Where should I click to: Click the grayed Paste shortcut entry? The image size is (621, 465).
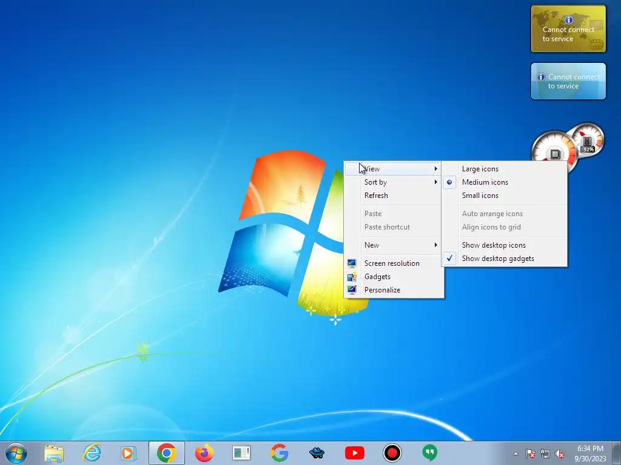[393, 227]
